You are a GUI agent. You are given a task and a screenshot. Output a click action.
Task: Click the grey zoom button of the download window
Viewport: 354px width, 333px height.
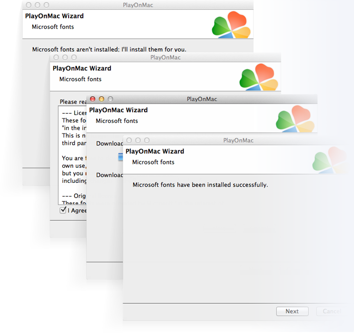tap(110, 99)
